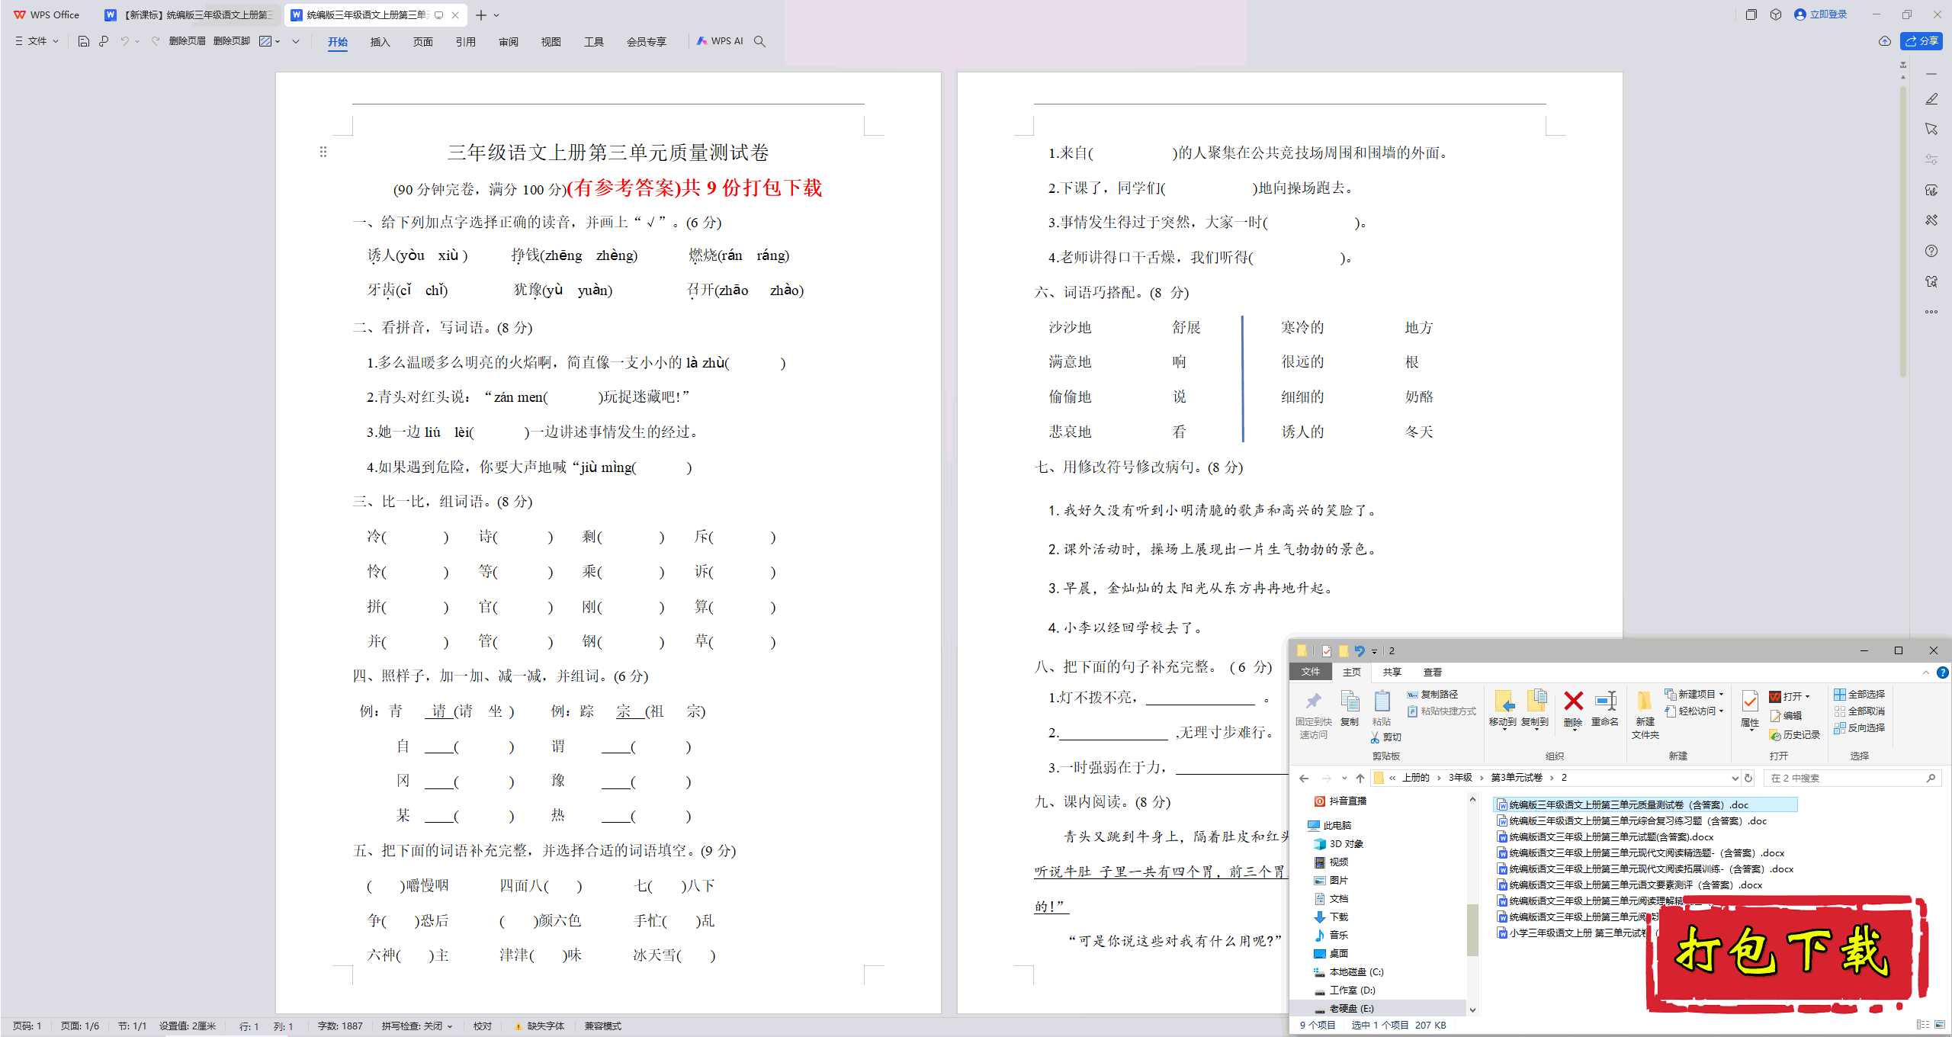Image resolution: width=1952 pixels, height=1037 pixels.
Task: Click the undo icon in Explorer quick access toolbar
Action: coord(1359,651)
